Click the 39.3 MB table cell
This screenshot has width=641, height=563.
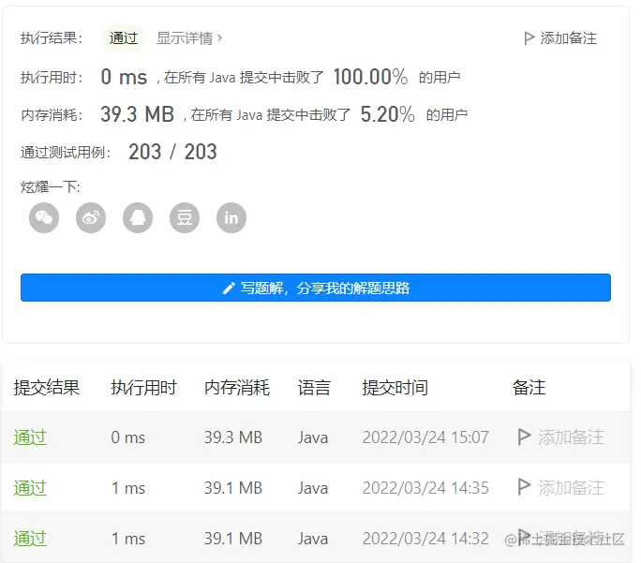[x=233, y=437]
